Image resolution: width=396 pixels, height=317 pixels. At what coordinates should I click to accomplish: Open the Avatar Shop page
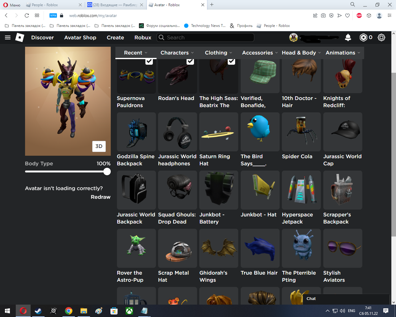80,37
